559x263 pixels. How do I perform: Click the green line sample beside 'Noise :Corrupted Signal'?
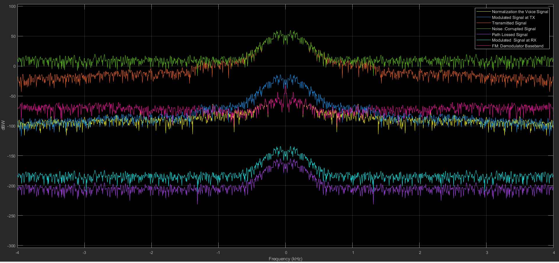pyautogui.click(x=484, y=29)
